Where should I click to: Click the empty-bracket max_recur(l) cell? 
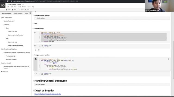102,74
